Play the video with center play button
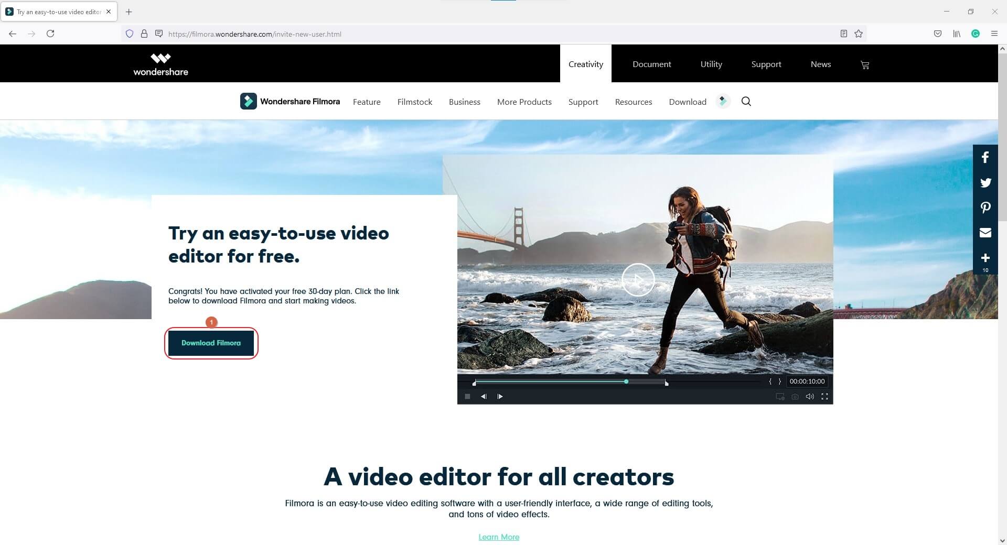This screenshot has width=1007, height=545. [638, 280]
